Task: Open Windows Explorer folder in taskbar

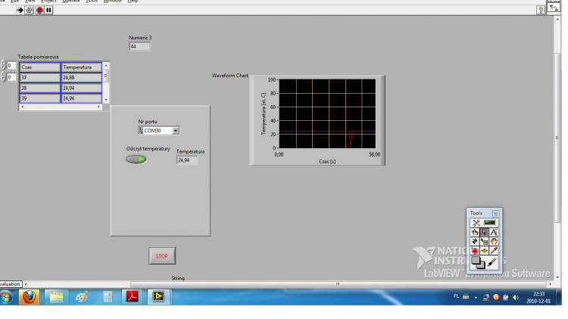Action: coord(56,297)
